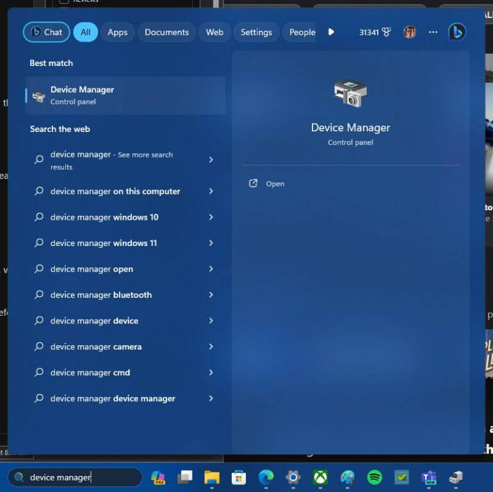Click Open in the preview pane

coord(275,184)
